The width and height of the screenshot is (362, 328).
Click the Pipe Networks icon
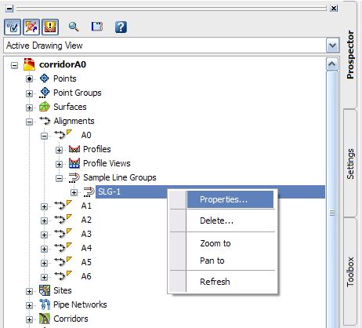click(45, 304)
